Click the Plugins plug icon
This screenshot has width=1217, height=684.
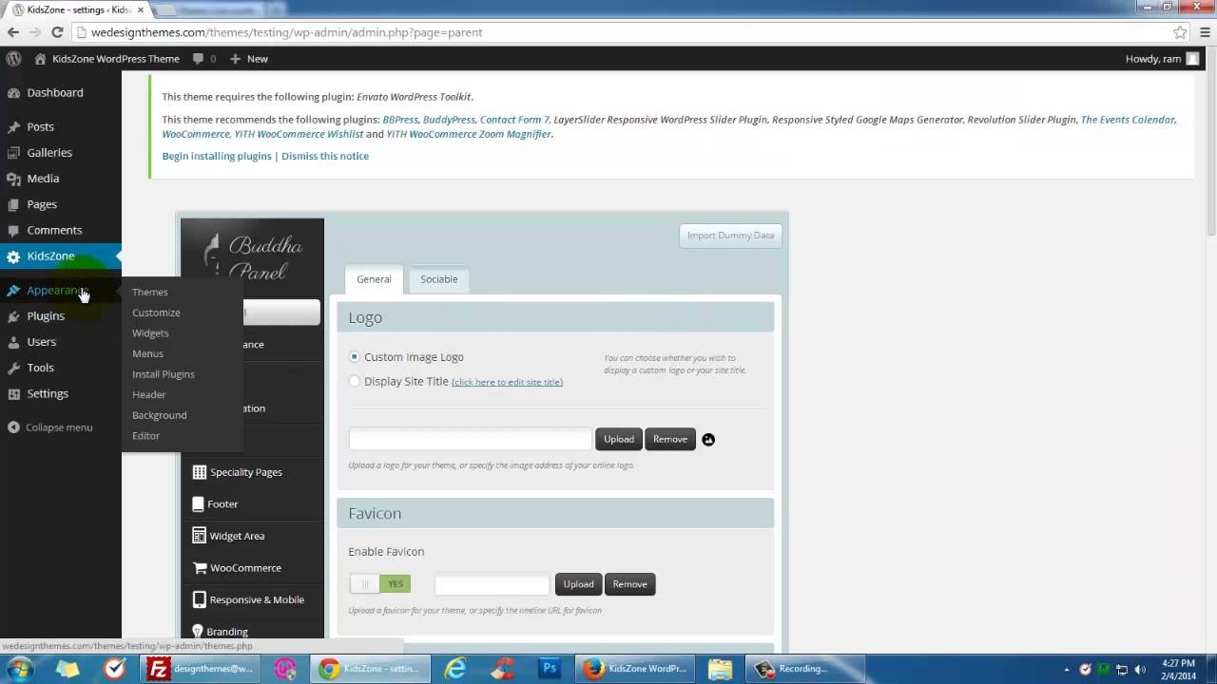(x=13, y=316)
